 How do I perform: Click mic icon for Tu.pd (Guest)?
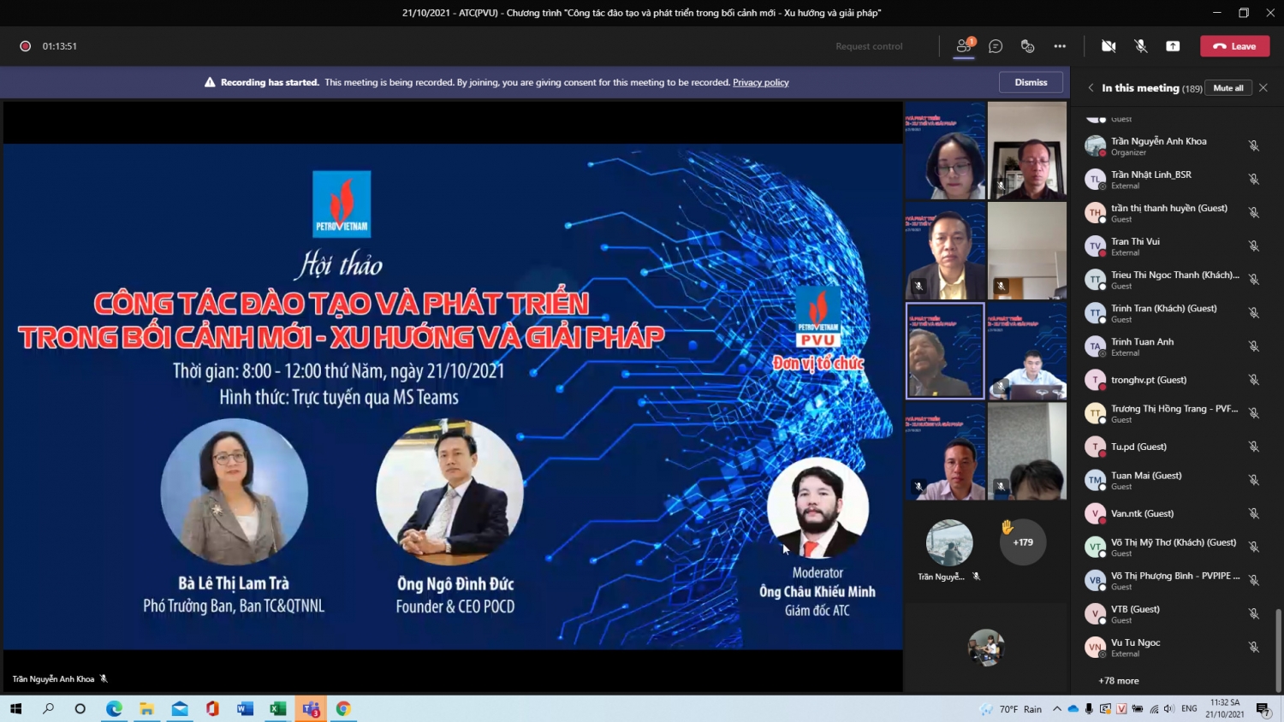[1253, 447]
